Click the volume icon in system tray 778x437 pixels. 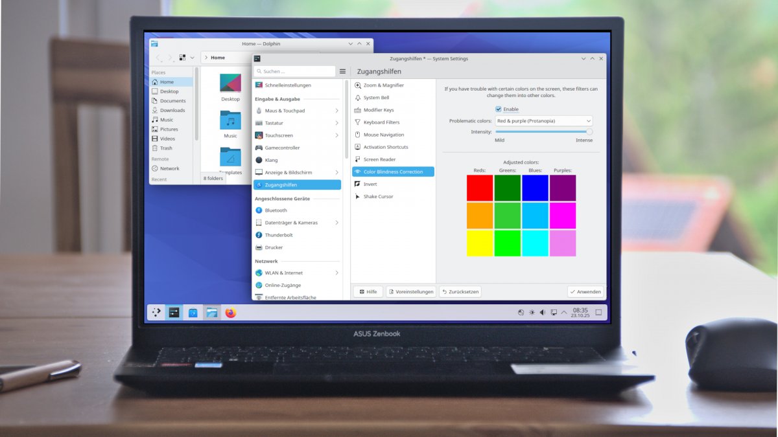coord(543,313)
